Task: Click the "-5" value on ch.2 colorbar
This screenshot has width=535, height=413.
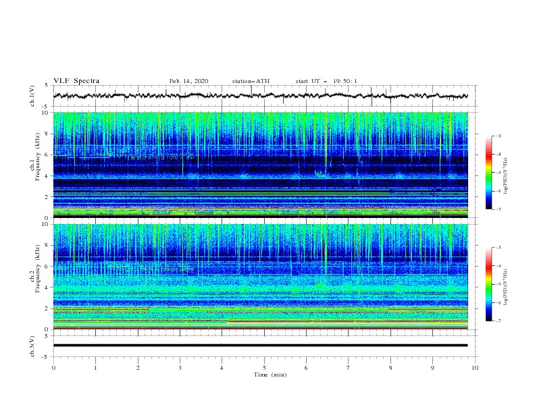Action: point(498,284)
